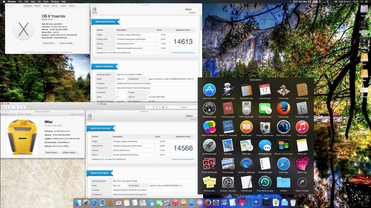Open Firefox.app in the Applications stack

point(284,108)
